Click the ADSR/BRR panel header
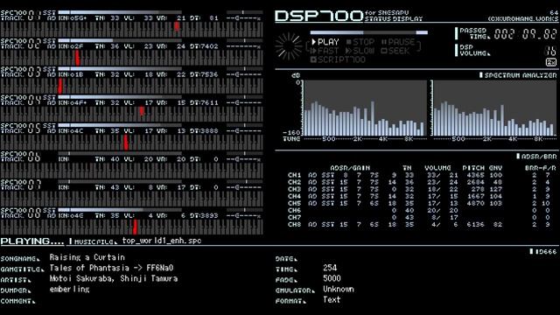560x315 pixels. [x=536, y=156]
